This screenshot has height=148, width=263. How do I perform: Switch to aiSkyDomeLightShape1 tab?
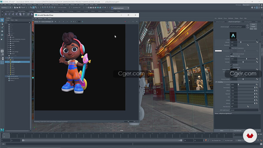pyautogui.click(x=235, y=22)
